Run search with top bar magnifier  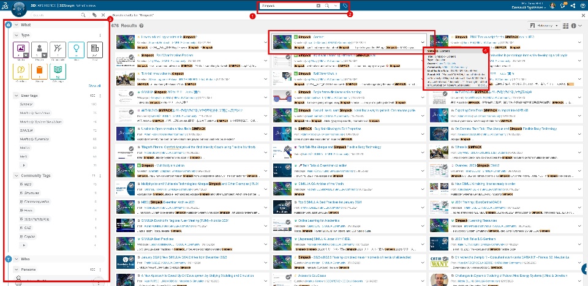(327, 6)
